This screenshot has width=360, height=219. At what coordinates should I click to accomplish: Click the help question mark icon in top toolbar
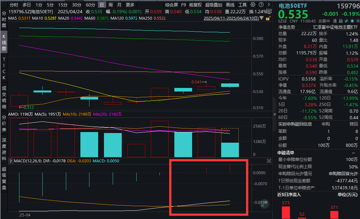pos(261,5)
